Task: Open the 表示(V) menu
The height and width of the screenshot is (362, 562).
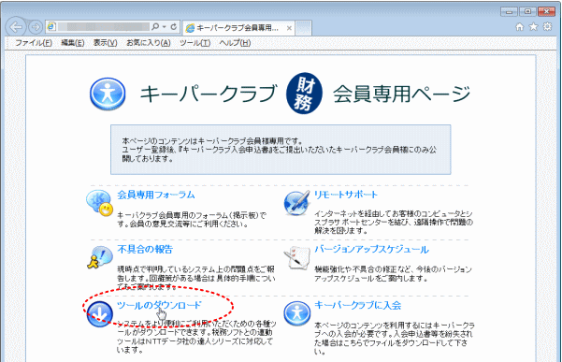Action: point(105,43)
